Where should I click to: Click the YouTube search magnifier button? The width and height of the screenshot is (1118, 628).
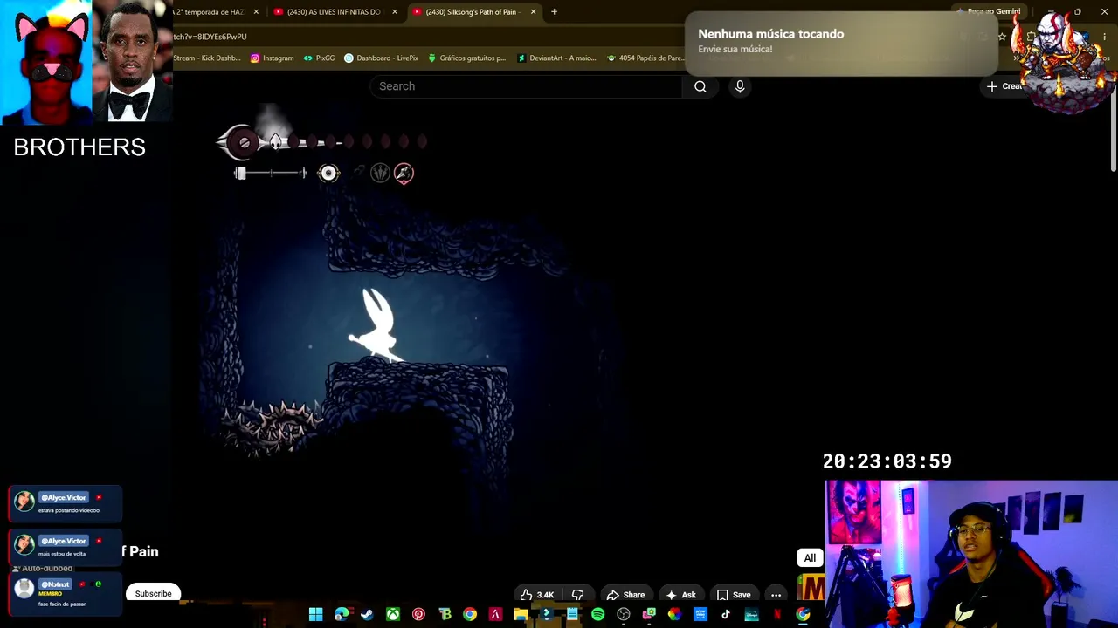click(x=700, y=86)
